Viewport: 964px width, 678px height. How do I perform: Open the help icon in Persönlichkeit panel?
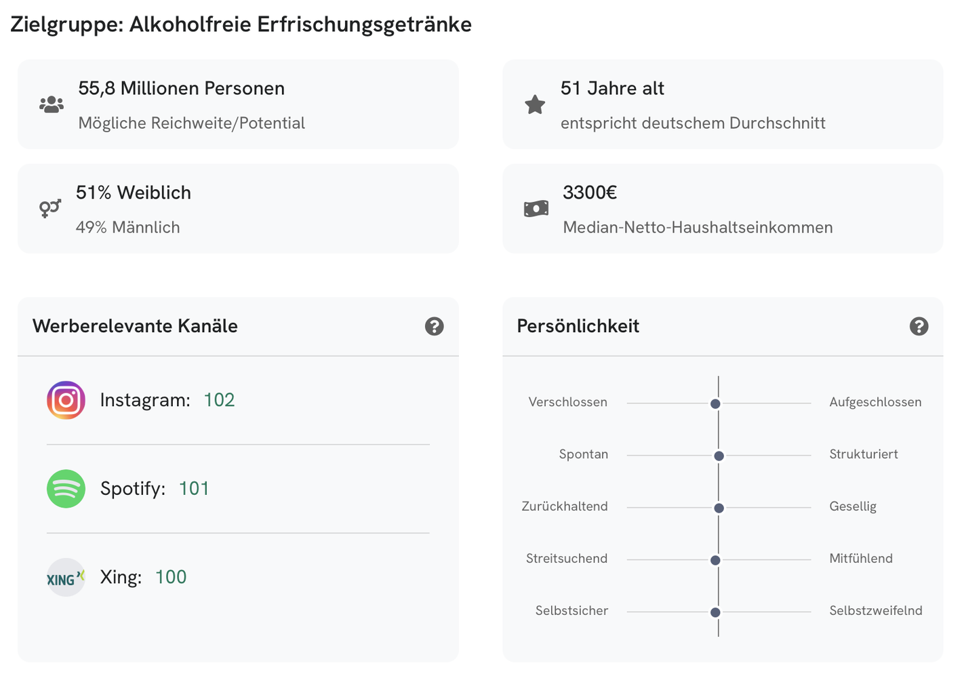919,326
